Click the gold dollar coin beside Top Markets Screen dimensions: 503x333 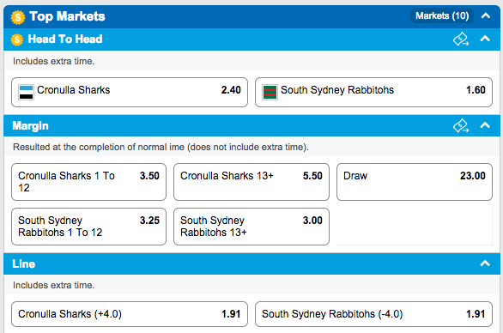tap(18, 17)
